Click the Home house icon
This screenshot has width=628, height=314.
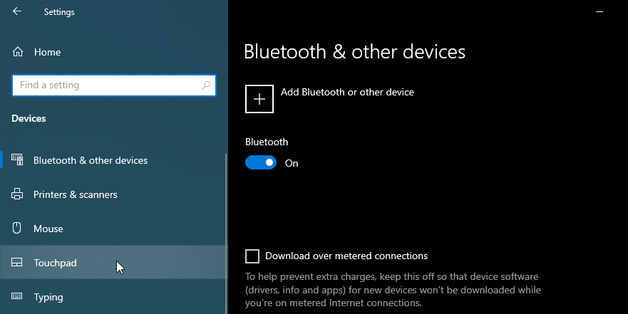(18, 52)
